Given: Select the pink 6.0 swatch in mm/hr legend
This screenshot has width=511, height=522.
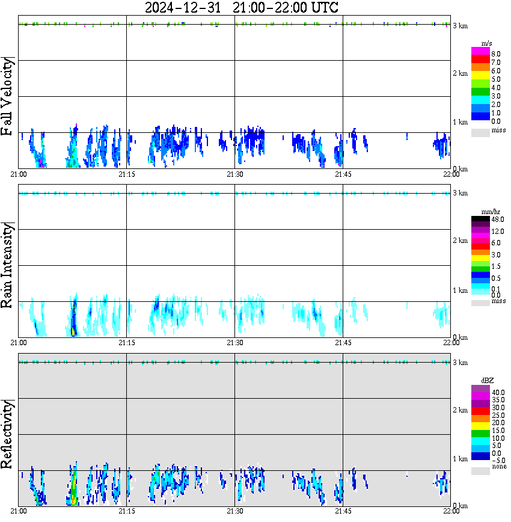Looking at the screenshot, I should click(x=480, y=241).
